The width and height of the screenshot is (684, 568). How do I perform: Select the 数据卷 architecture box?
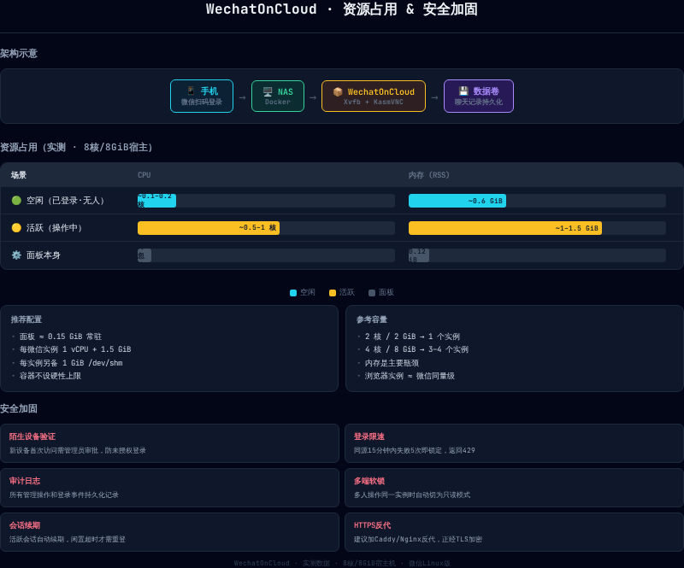coord(479,96)
